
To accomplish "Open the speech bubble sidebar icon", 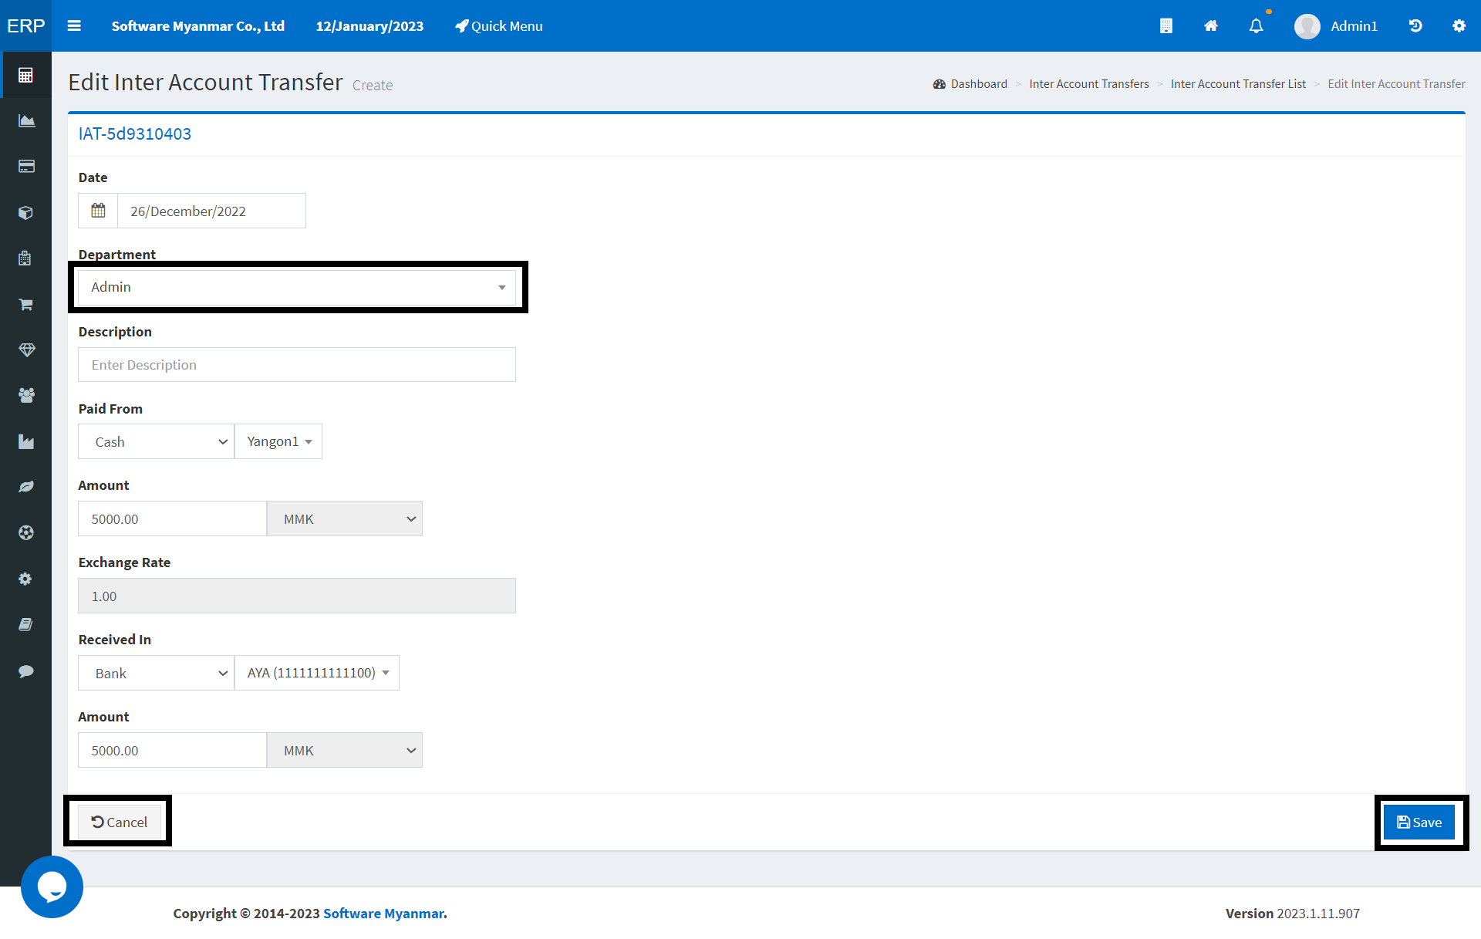I will [25, 670].
